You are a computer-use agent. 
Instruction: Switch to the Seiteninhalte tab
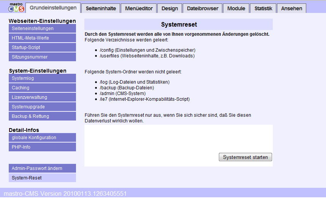(x=101, y=8)
